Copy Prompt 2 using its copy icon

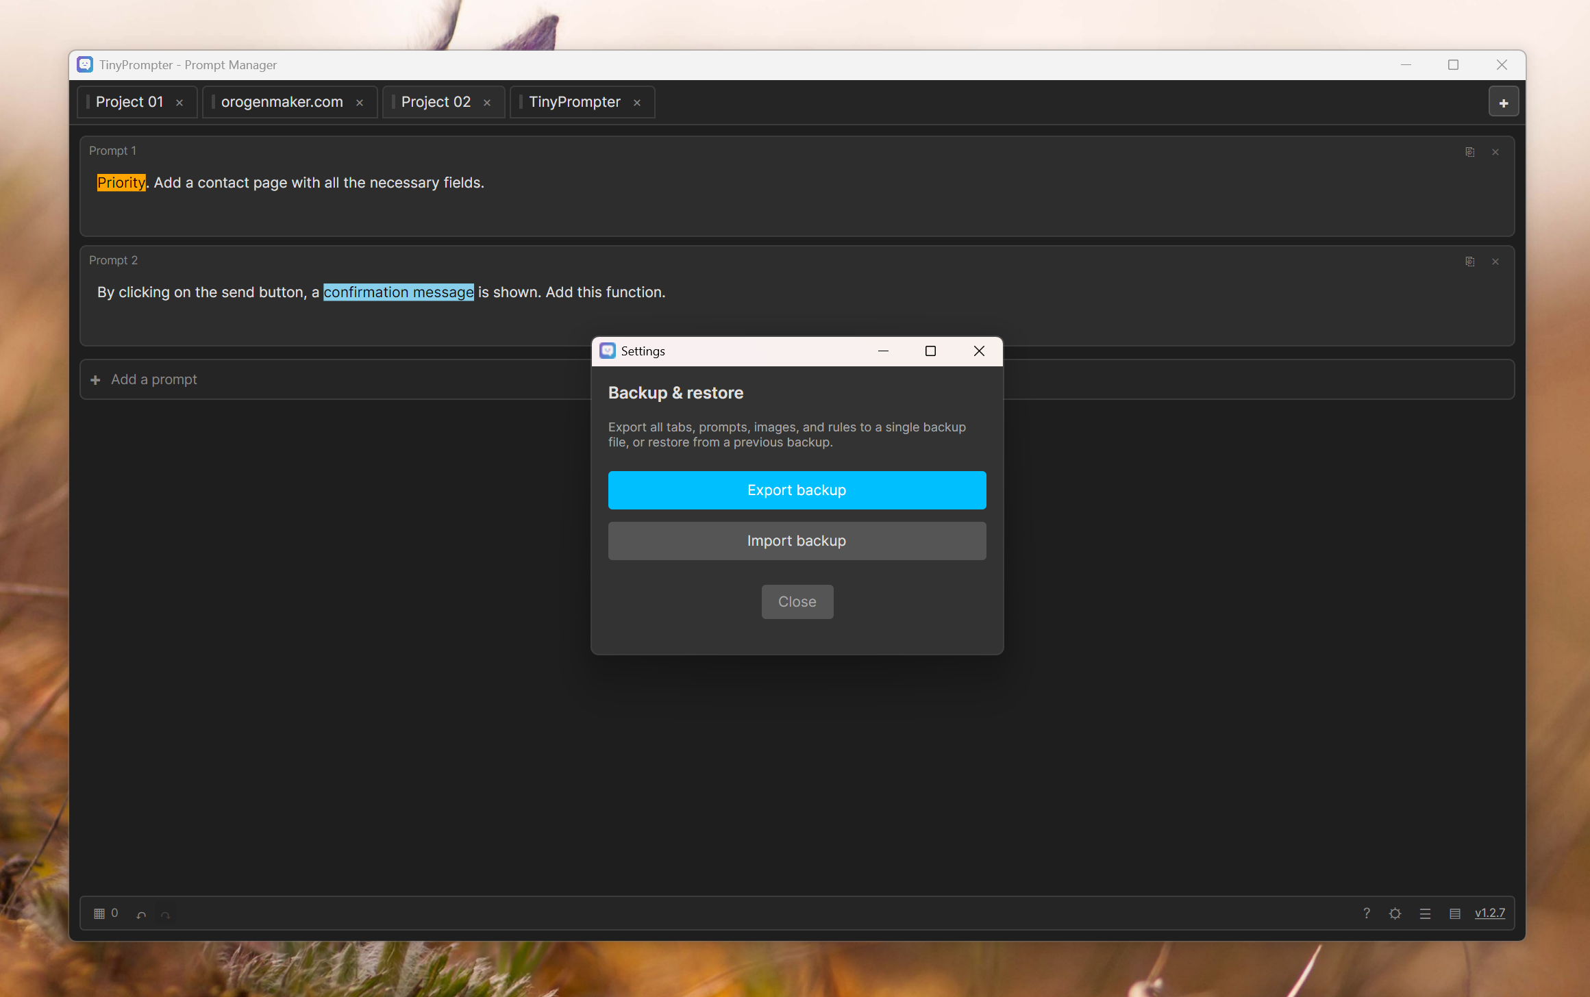point(1469,262)
